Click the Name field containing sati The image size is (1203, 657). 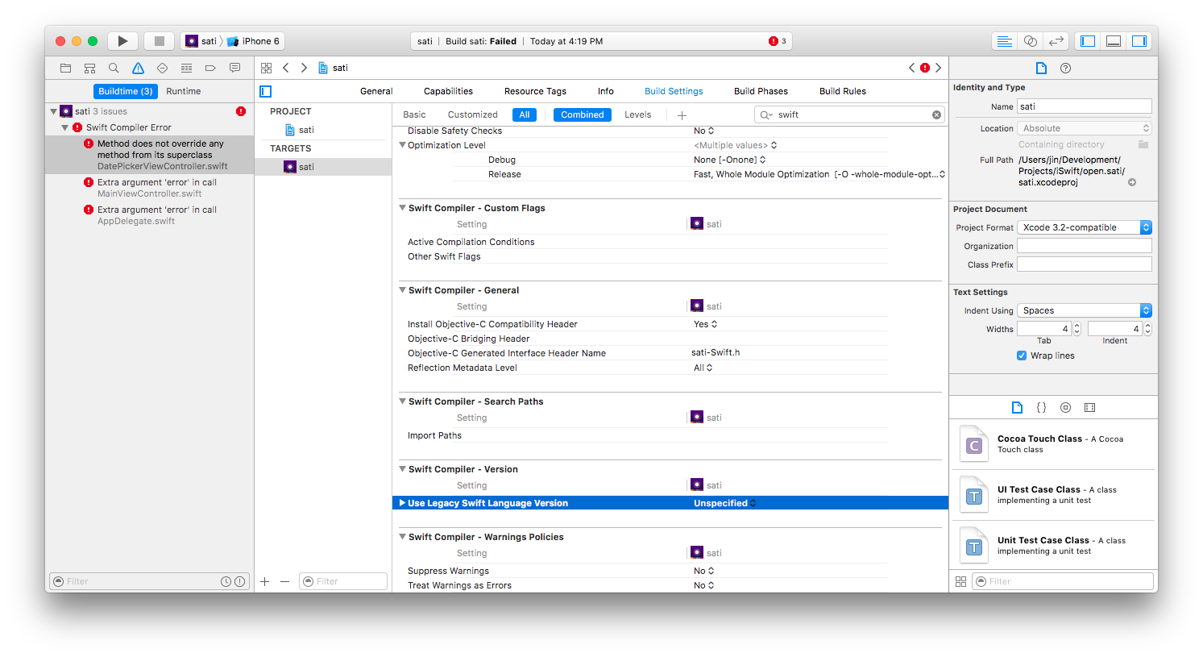click(1085, 106)
